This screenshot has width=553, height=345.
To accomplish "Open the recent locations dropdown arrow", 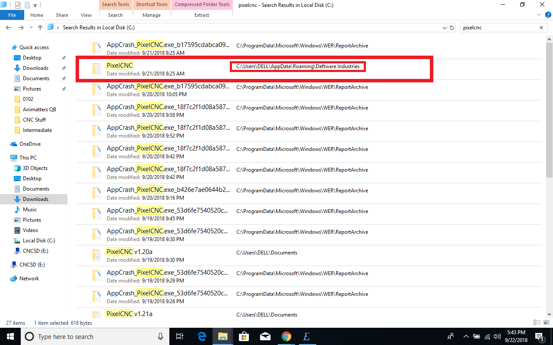I will (x=31, y=28).
